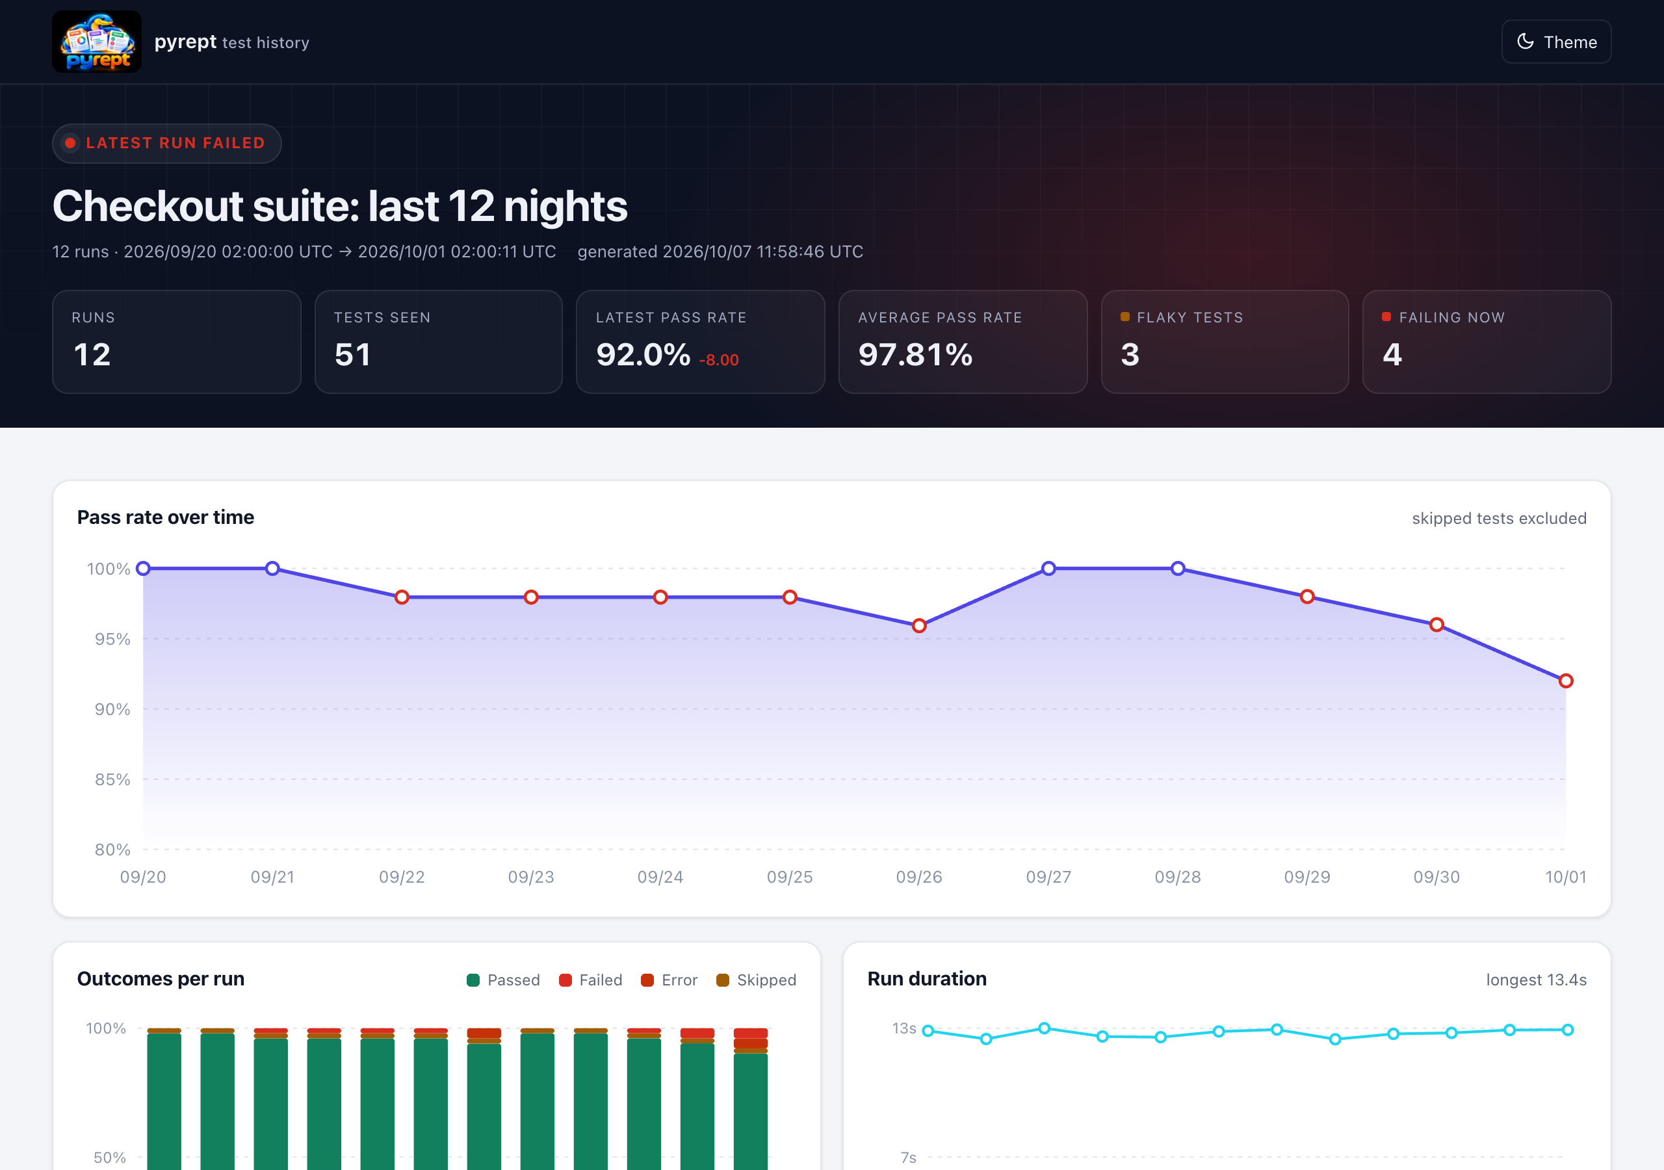Click the 'Checkout suite: last 12 nights' heading
Screen dimensions: 1664x1170
pyautogui.click(x=340, y=206)
